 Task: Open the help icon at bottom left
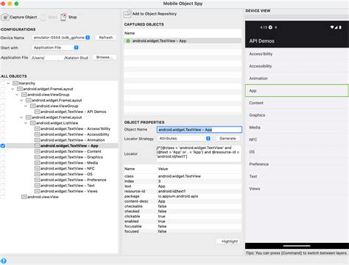(x=4, y=261)
